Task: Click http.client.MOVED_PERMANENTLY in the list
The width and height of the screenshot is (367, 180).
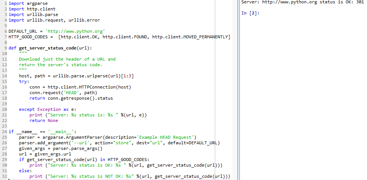Action: click(190, 37)
